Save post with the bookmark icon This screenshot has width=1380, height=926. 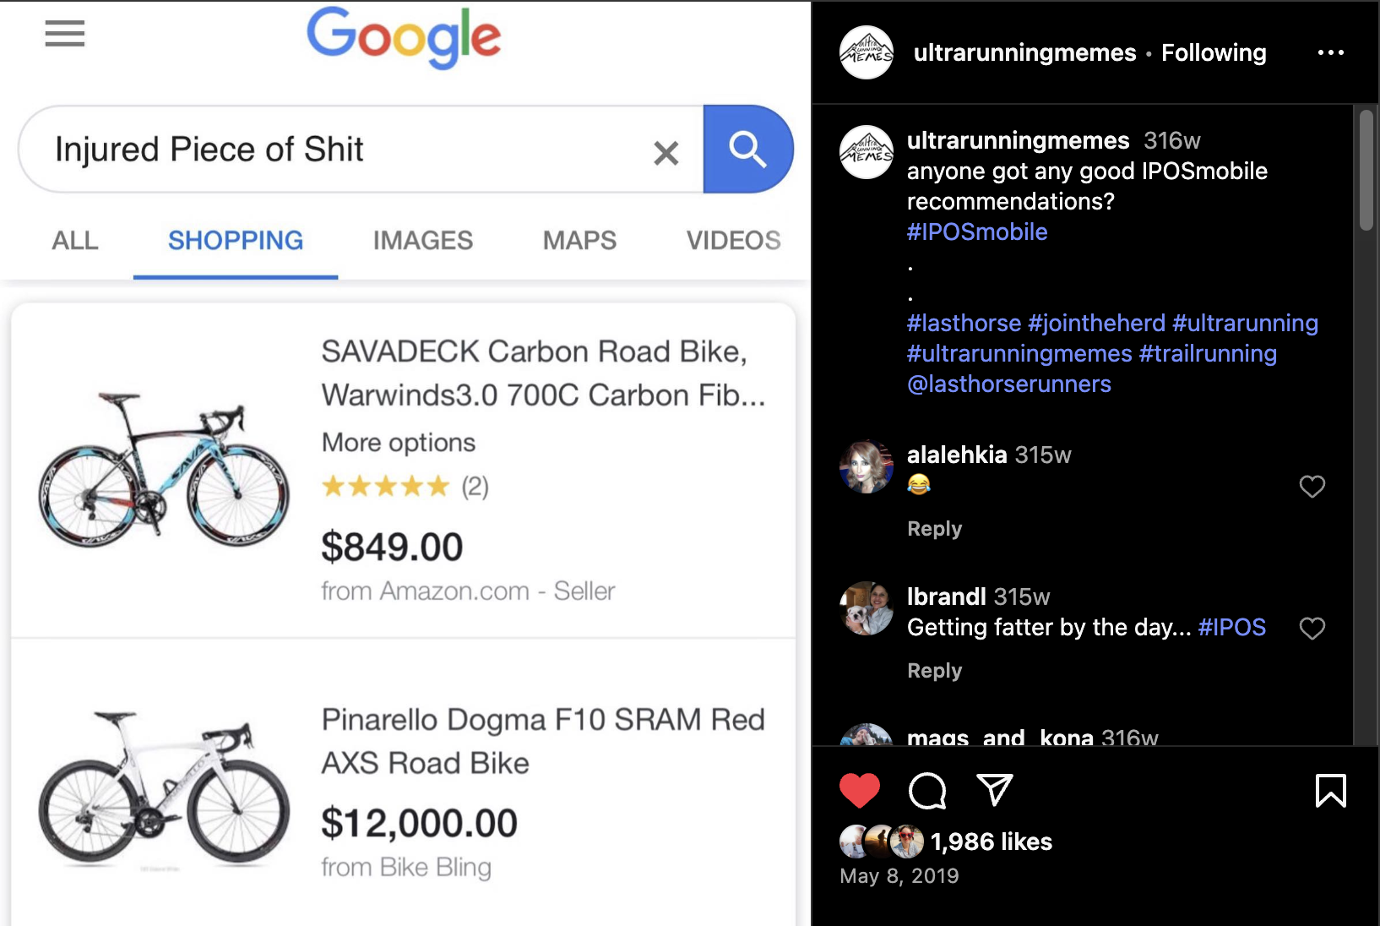tap(1331, 791)
